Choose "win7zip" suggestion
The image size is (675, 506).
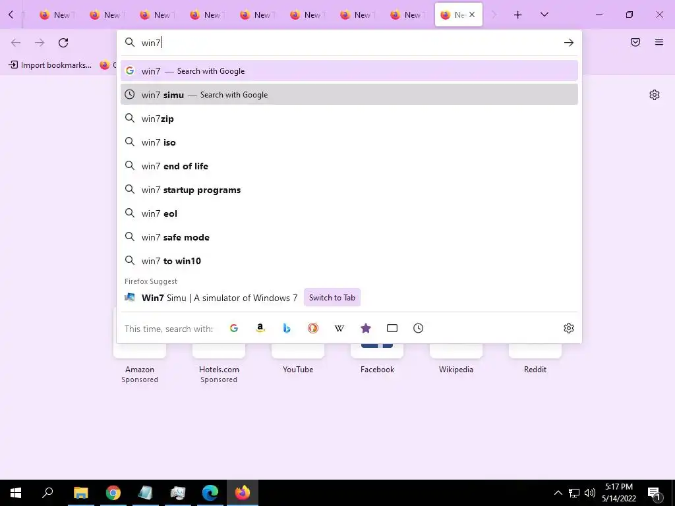click(x=349, y=119)
